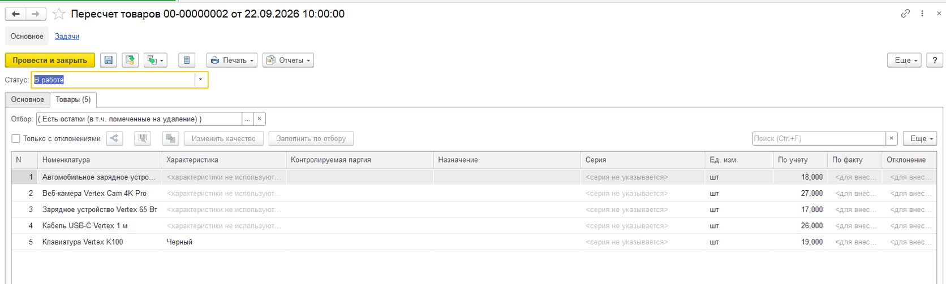Click По факту cell for Клавиатура row

pyautogui.click(x=854, y=242)
